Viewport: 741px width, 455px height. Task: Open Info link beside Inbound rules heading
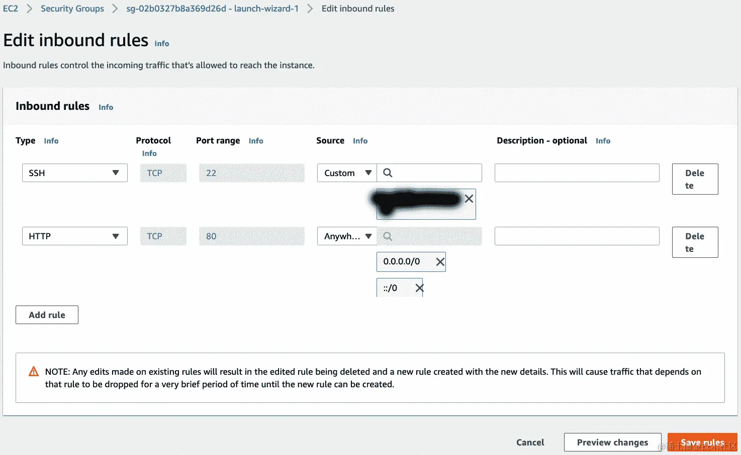point(106,107)
